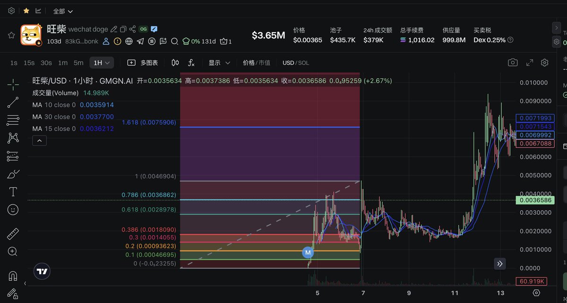This screenshot has height=303, width=567.
Task: Click the MA 30 close indicator legend
Action: click(x=73, y=117)
